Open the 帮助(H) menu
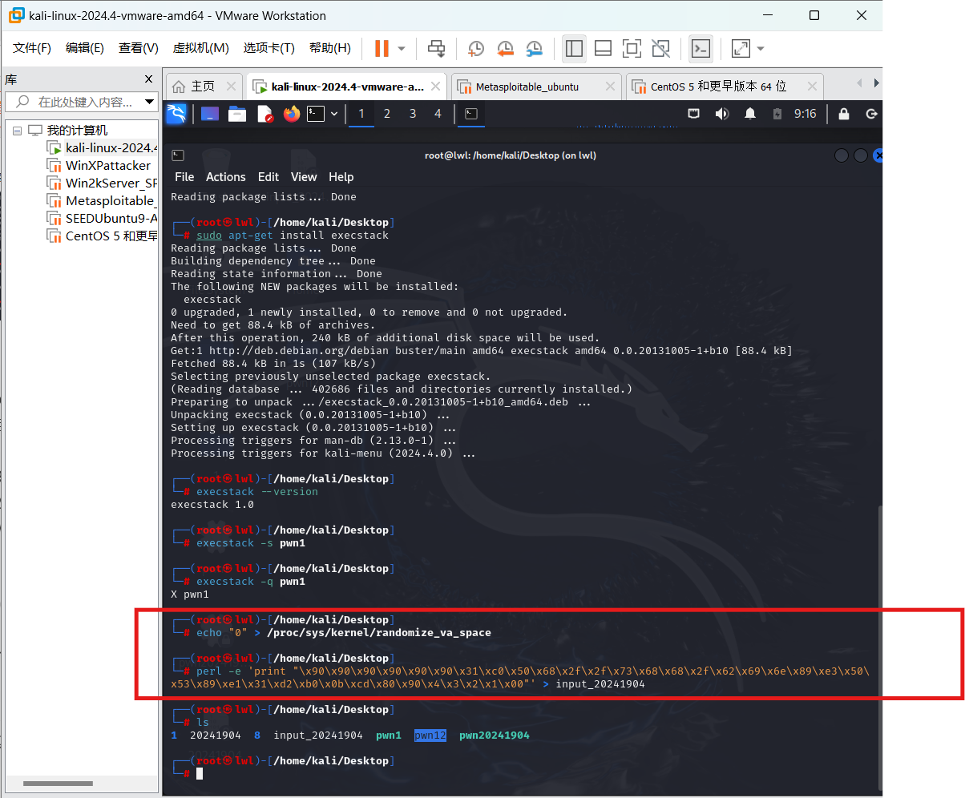Image resolution: width=965 pixels, height=798 pixels. pyautogui.click(x=330, y=48)
